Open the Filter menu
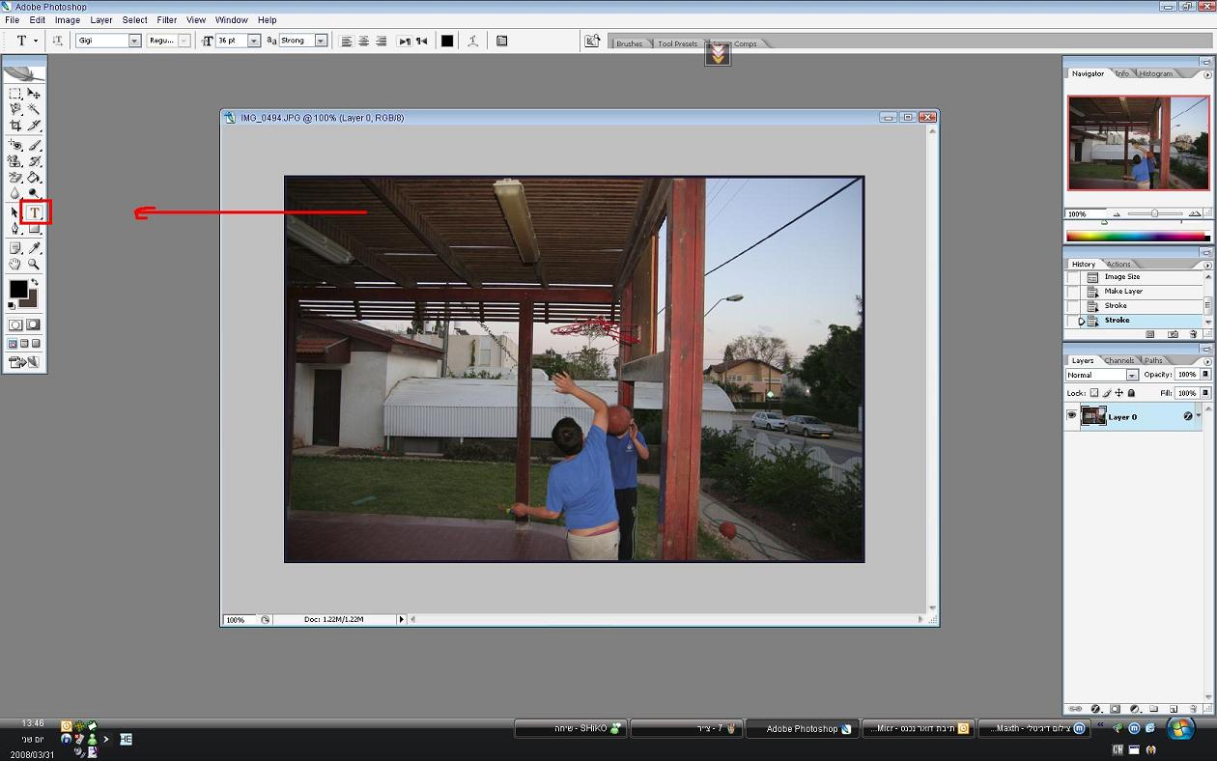Image resolution: width=1217 pixels, height=761 pixels. [167, 19]
